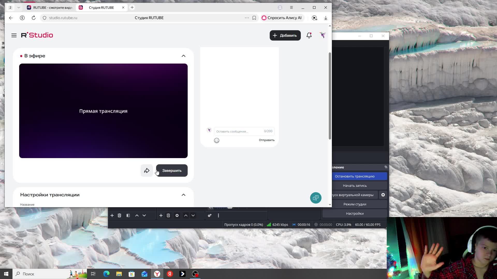Screen dimensions: 497x279
Task: Click the chat message input field
Action: click(238, 131)
